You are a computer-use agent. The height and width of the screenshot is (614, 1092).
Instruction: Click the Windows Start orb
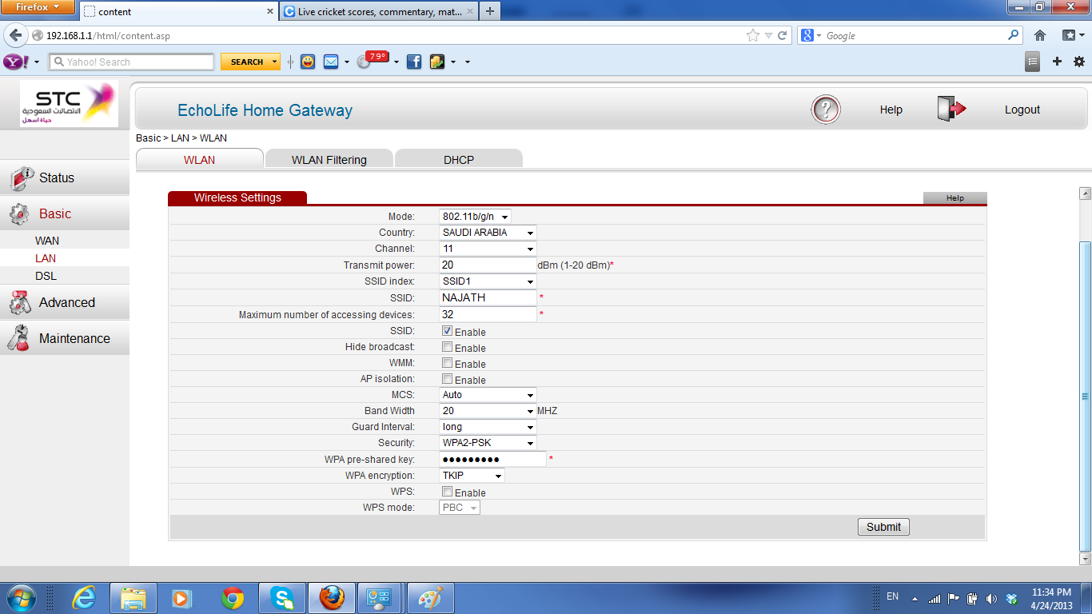[22, 597]
